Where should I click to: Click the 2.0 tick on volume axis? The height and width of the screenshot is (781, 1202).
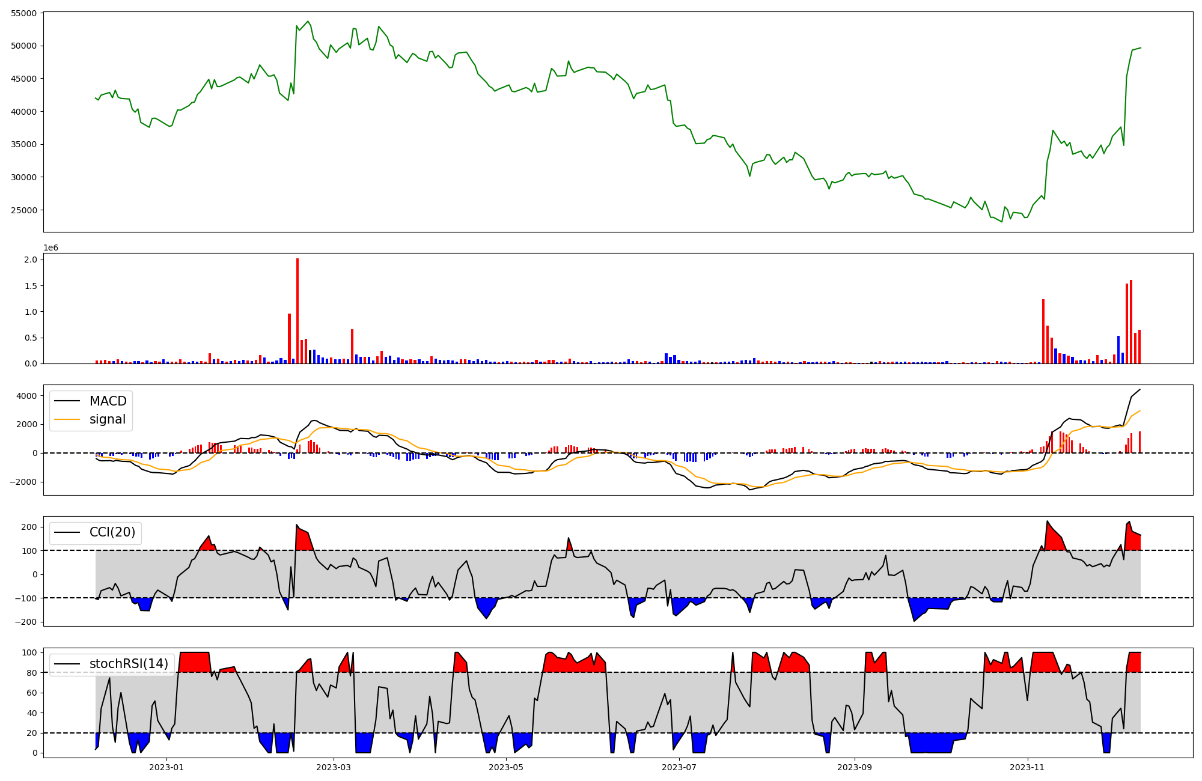pos(31,260)
